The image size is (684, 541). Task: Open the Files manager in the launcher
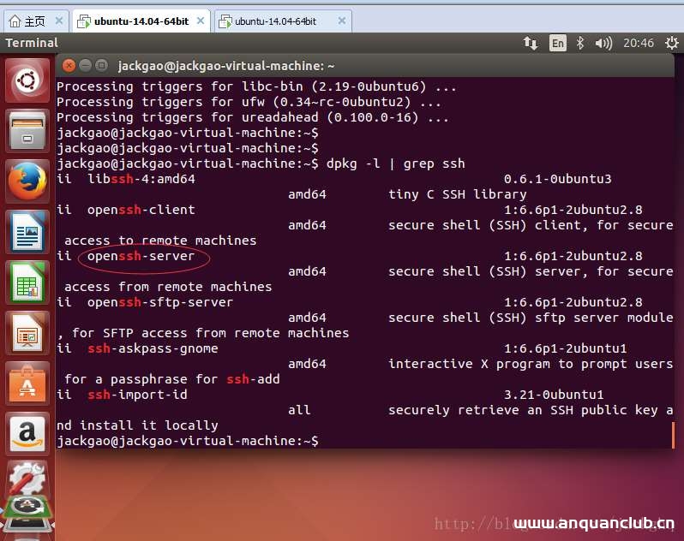27,131
